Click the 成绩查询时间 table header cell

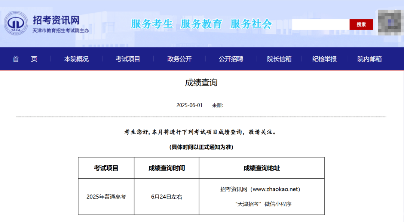pos(166,168)
